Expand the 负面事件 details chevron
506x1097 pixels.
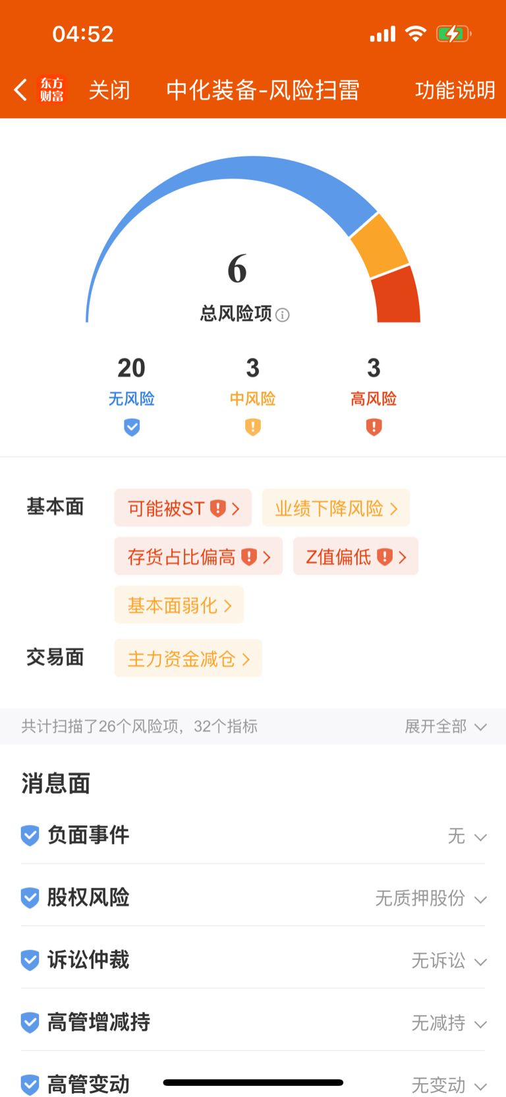(480, 838)
